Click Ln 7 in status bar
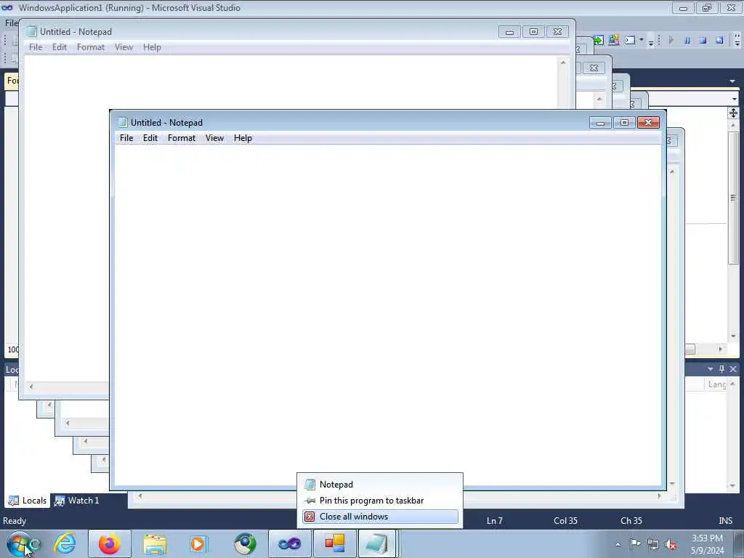Viewport: 744px width, 558px height. 494,520
